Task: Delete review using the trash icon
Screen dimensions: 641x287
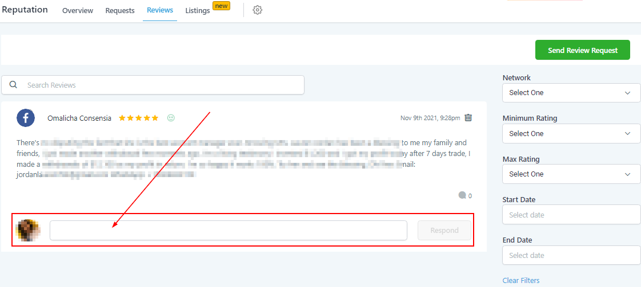Action: [468, 118]
